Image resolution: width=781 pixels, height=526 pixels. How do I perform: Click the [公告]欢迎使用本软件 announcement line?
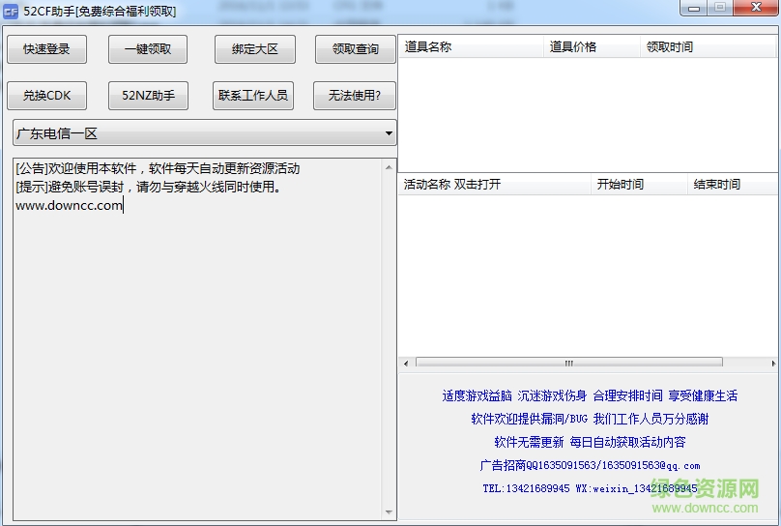point(158,168)
